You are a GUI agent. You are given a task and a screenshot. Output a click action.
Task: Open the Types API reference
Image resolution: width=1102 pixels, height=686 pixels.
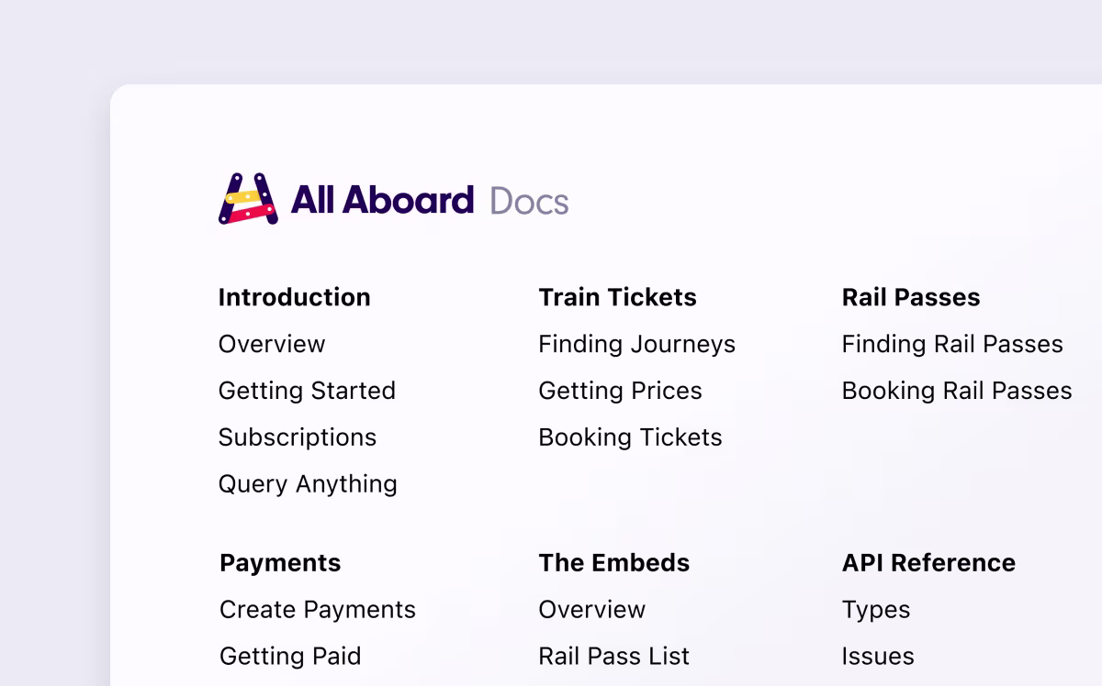[x=876, y=609]
